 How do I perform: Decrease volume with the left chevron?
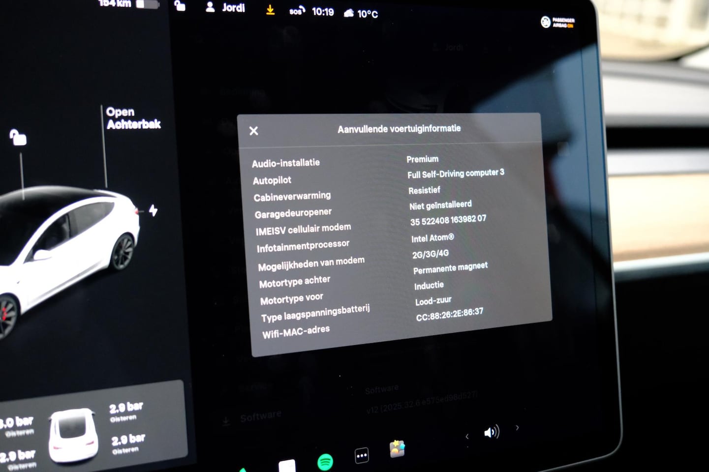(467, 436)
